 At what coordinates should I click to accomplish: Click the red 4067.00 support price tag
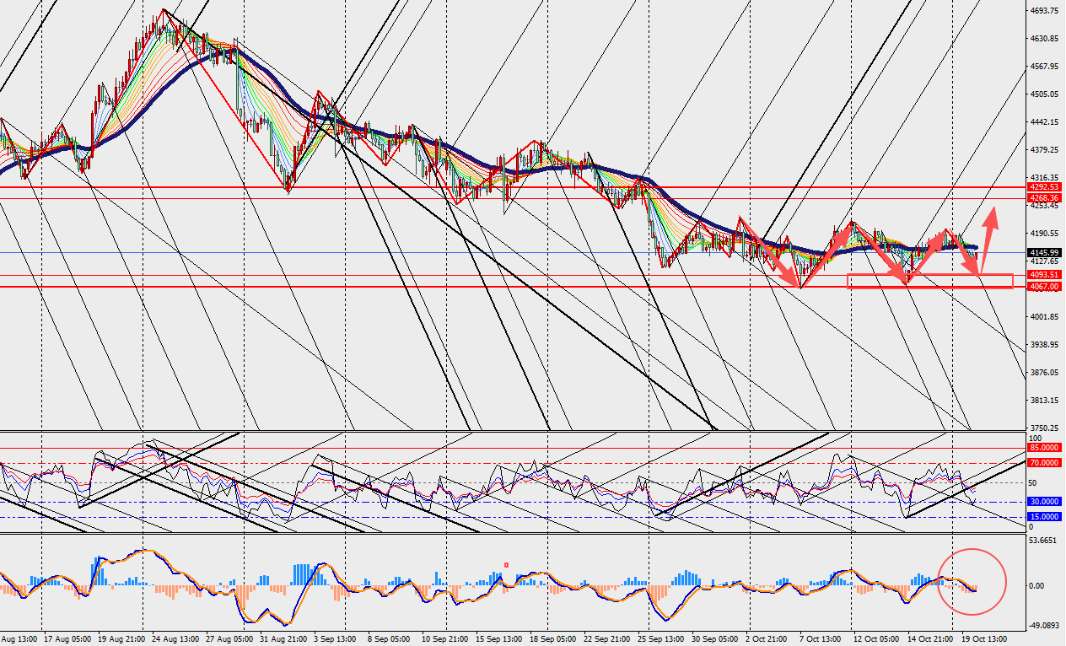tap(1045, 287)
